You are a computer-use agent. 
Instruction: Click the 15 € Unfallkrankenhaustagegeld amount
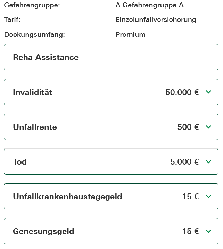[x=191, y=197]
